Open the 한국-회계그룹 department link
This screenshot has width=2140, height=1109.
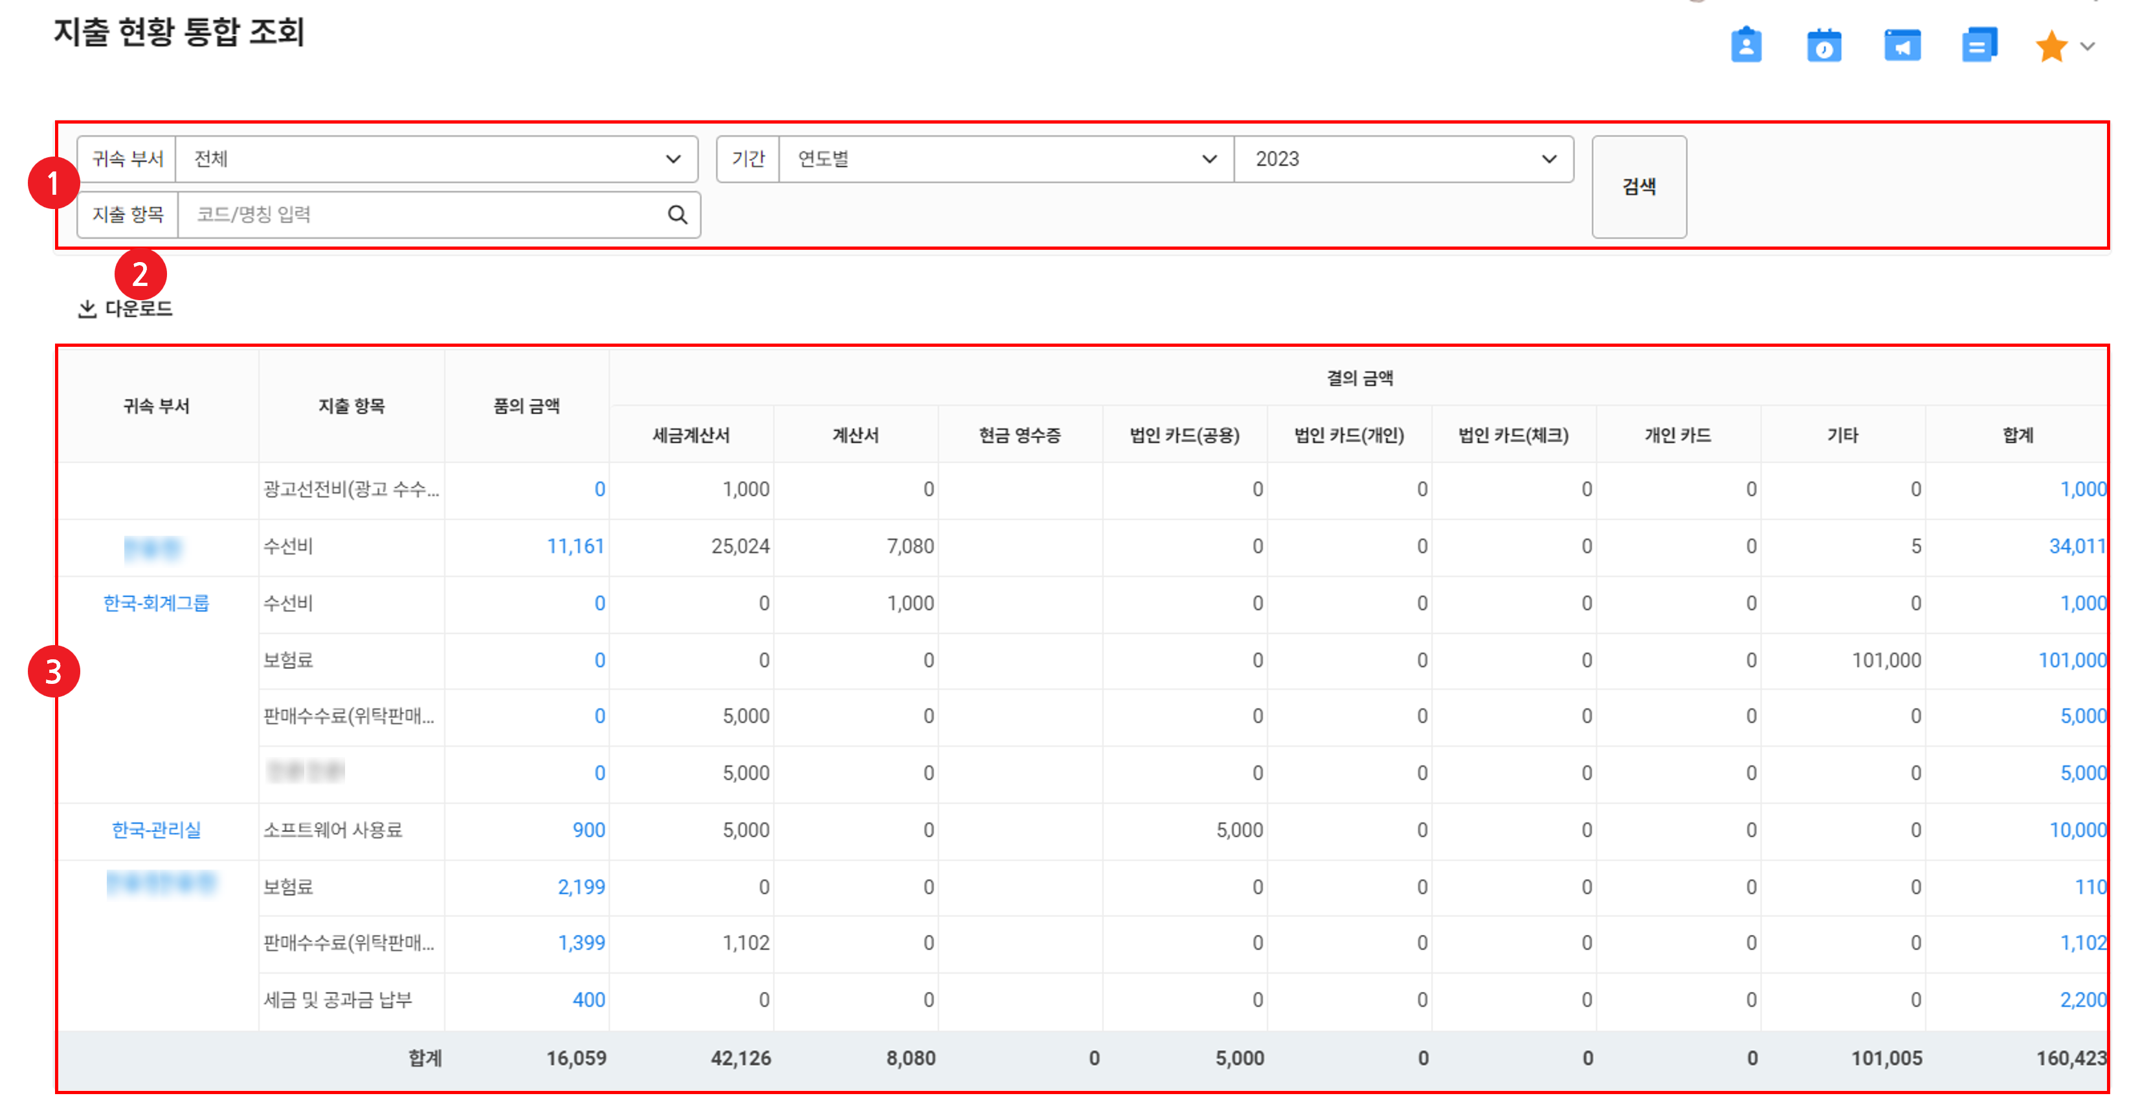coord(156,604)
